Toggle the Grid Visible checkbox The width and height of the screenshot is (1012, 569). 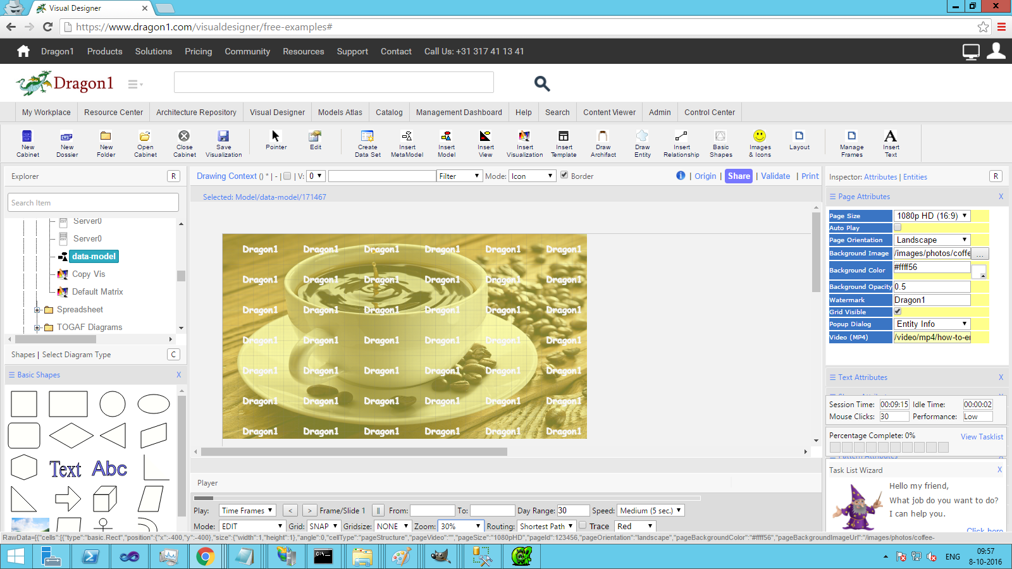[x=898, y=312]
